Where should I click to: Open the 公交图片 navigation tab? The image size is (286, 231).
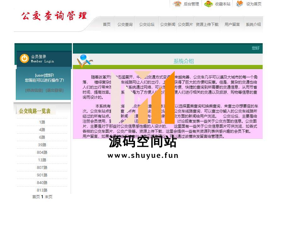pyautogui.click(x=185, y=25)
